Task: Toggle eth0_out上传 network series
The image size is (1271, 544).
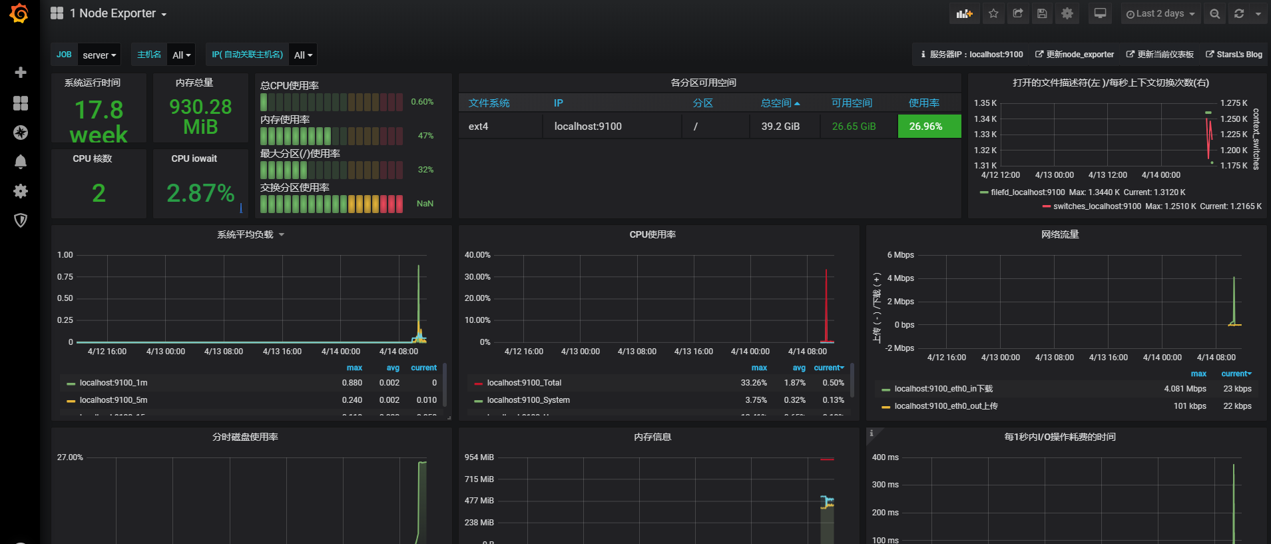Action: [x=946, y=406]
